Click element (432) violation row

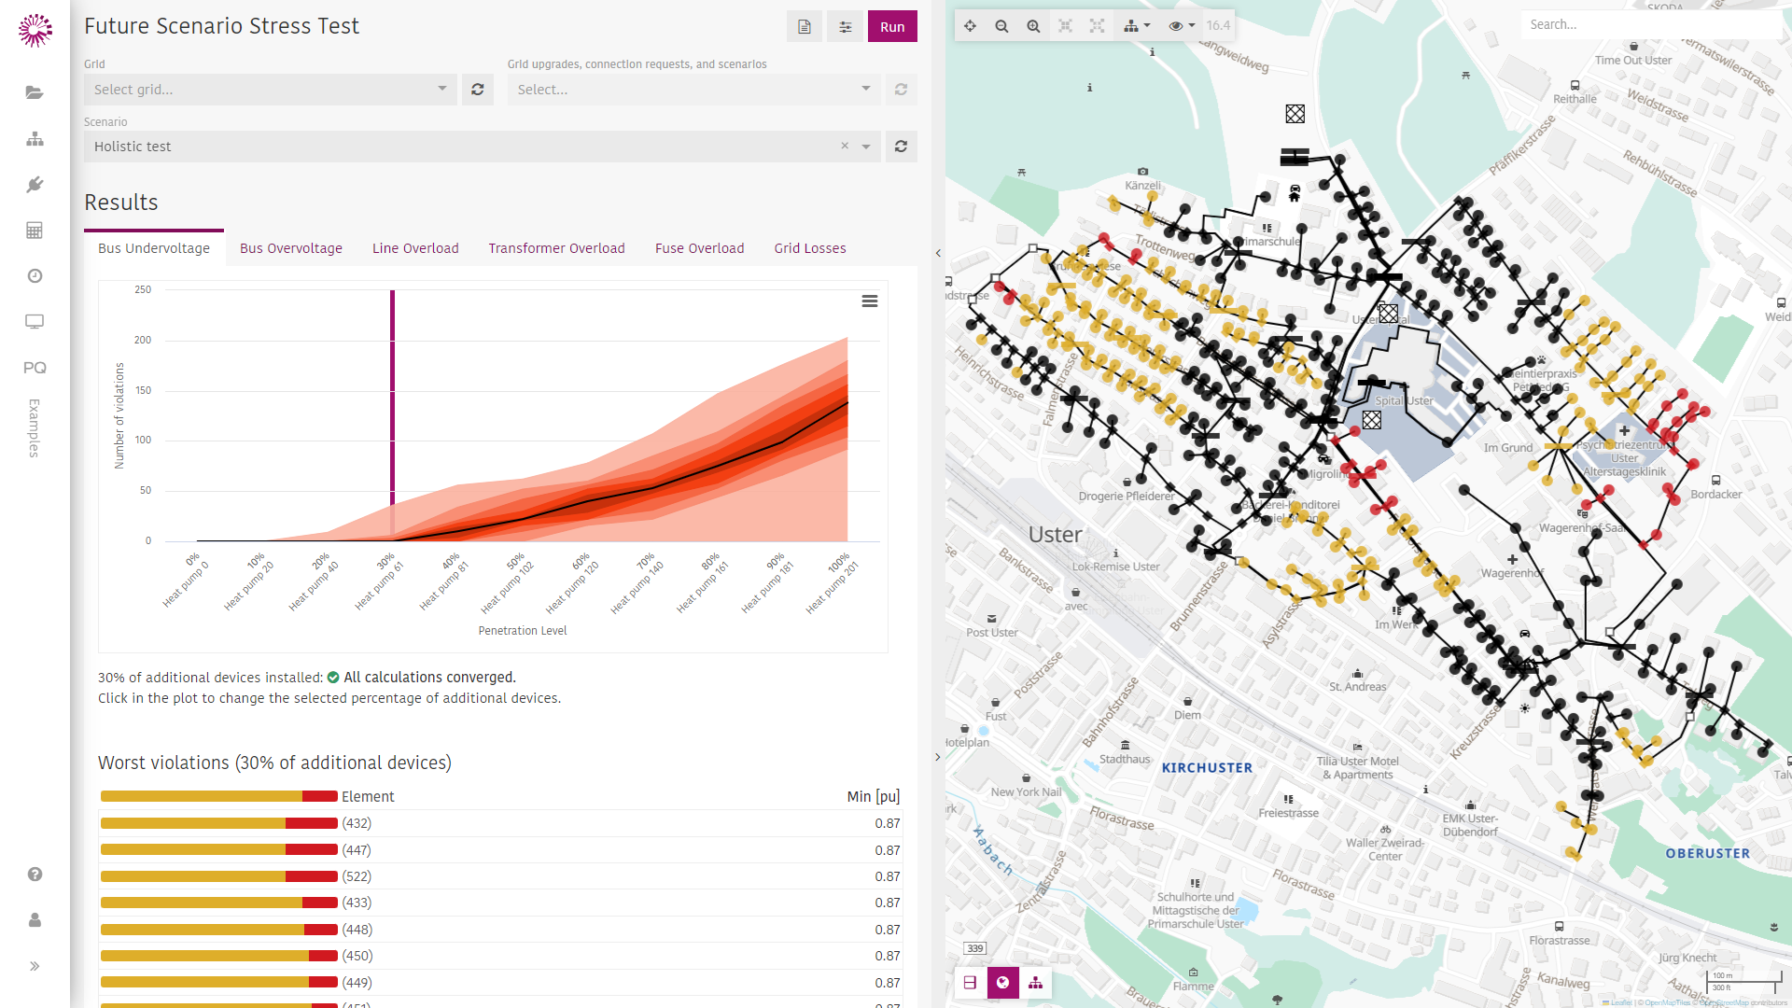pyautogui.click(x=500, y=823)
